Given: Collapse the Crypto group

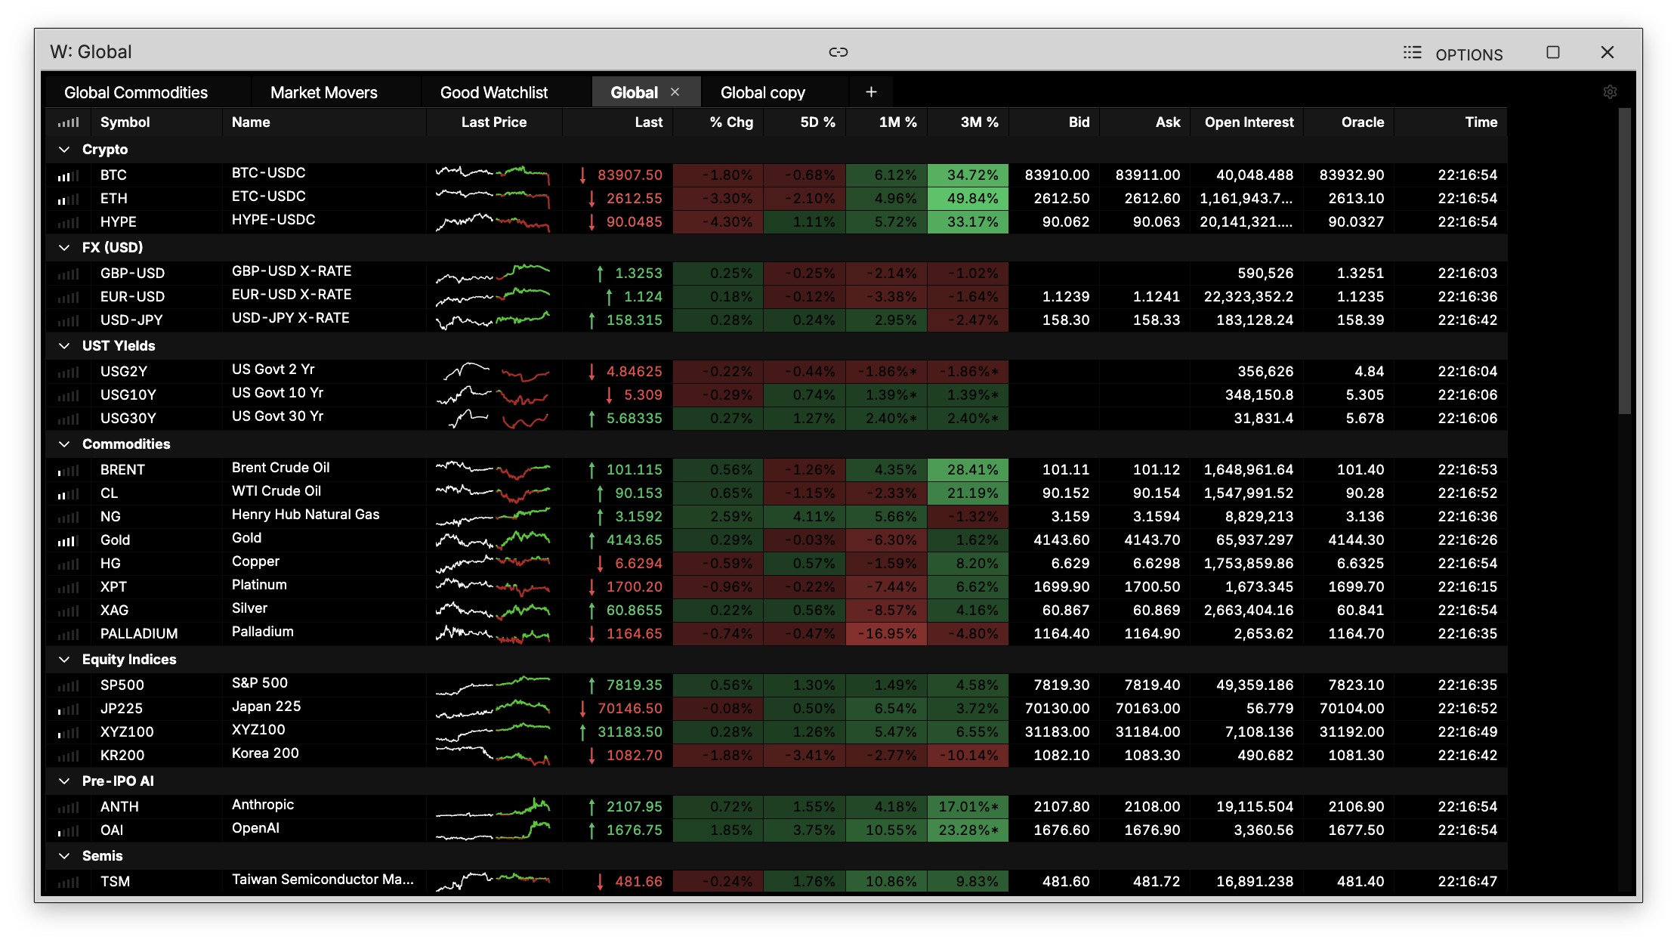Looking at the screenshot, I should point(64,150).
